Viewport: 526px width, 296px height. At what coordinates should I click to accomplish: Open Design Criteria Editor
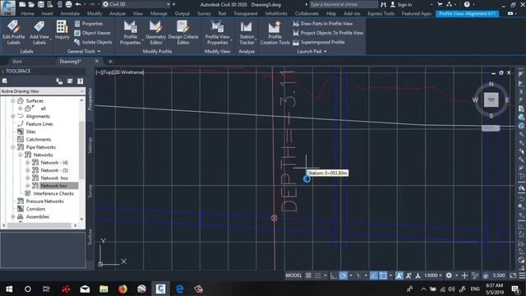click(183, 33)
